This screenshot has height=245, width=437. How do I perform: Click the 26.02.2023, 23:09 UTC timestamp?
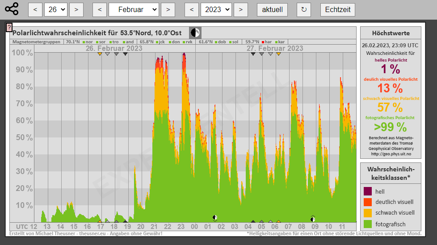pos(390,46)
